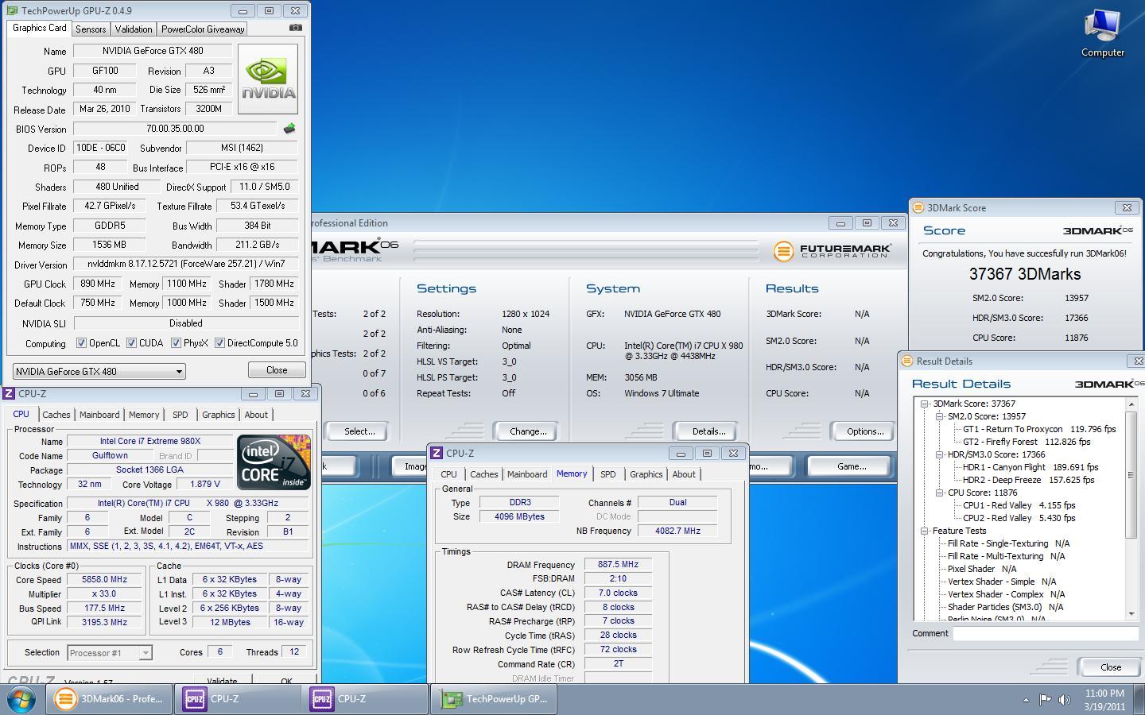Click the 3DMark Score window title icon

click(x=918, y=207)
